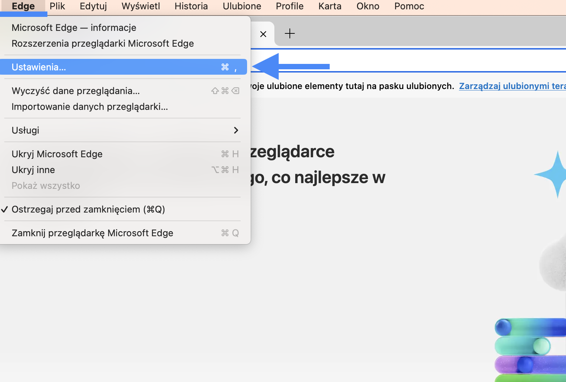Open the Profile menu
The height and width of the screenshot is (382, 566).
(290, 6)
